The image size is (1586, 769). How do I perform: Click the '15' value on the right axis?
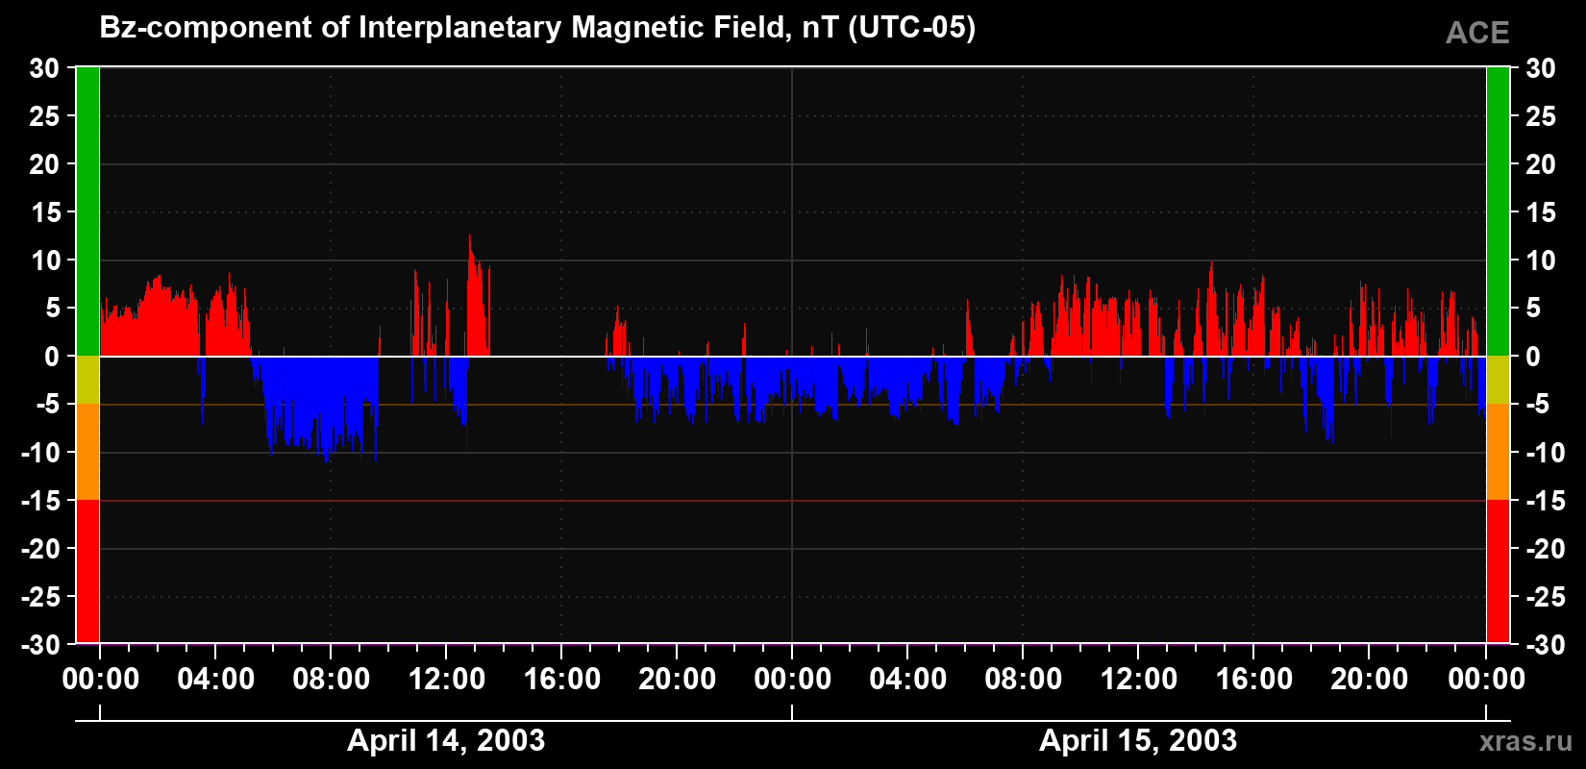[x=1541, y=212]
